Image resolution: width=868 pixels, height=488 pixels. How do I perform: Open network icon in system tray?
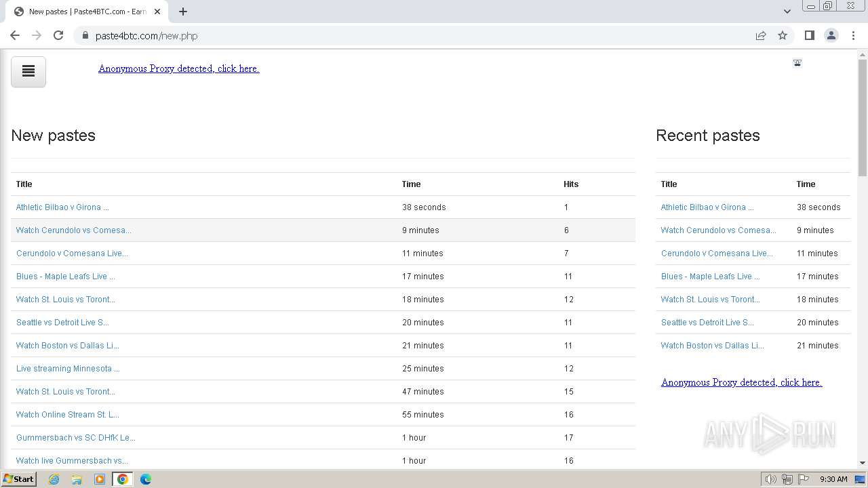click(787, 479)
